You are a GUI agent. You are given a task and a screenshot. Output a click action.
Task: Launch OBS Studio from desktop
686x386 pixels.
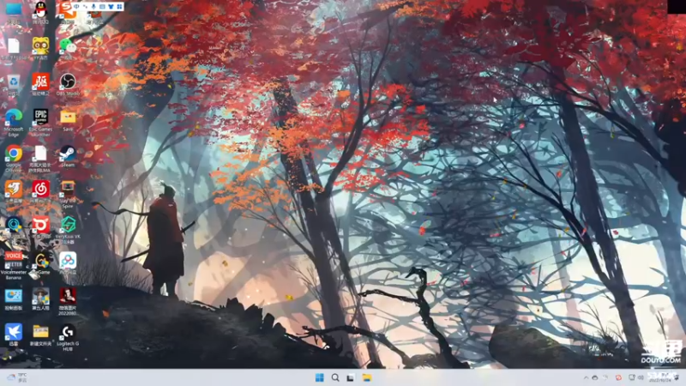[x=68, y=82]
